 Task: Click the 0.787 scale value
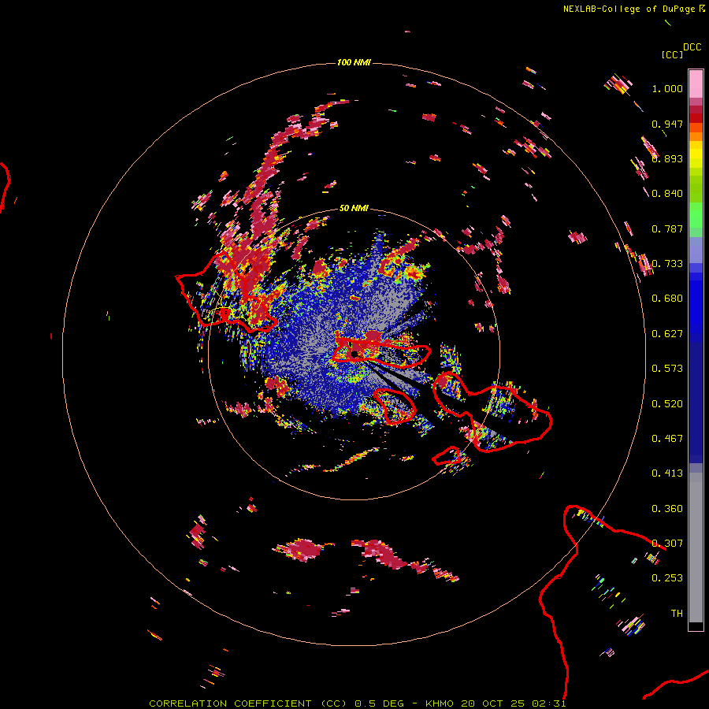coord(667,228)
